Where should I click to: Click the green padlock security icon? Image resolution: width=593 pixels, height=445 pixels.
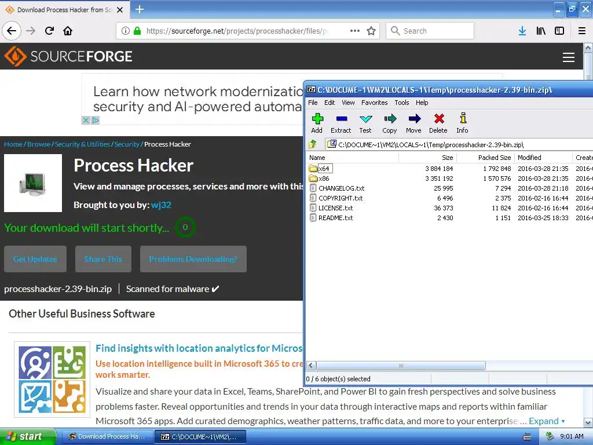pyautogui.click(x=137, y=31)
